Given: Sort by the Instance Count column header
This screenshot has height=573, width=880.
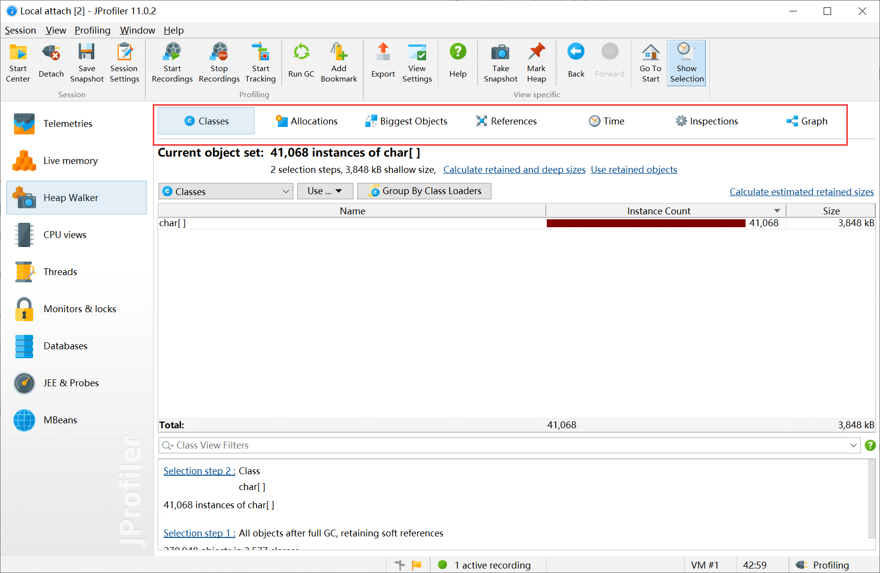Looking at the screenshot, I should tap(665, 211).
